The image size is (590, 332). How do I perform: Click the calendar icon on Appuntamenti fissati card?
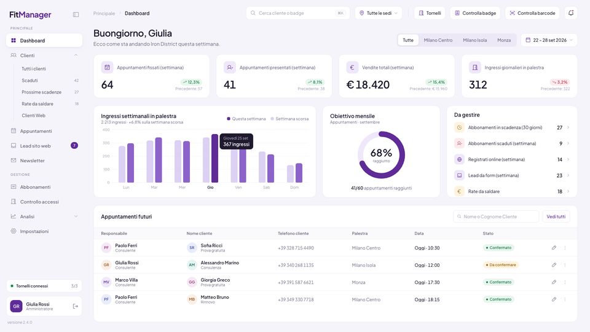[107, 68]
